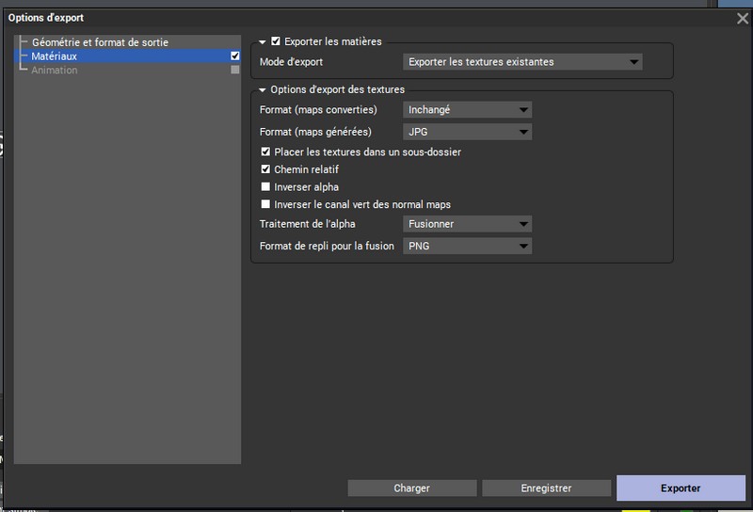Click the Exporter button

[681, 488]
